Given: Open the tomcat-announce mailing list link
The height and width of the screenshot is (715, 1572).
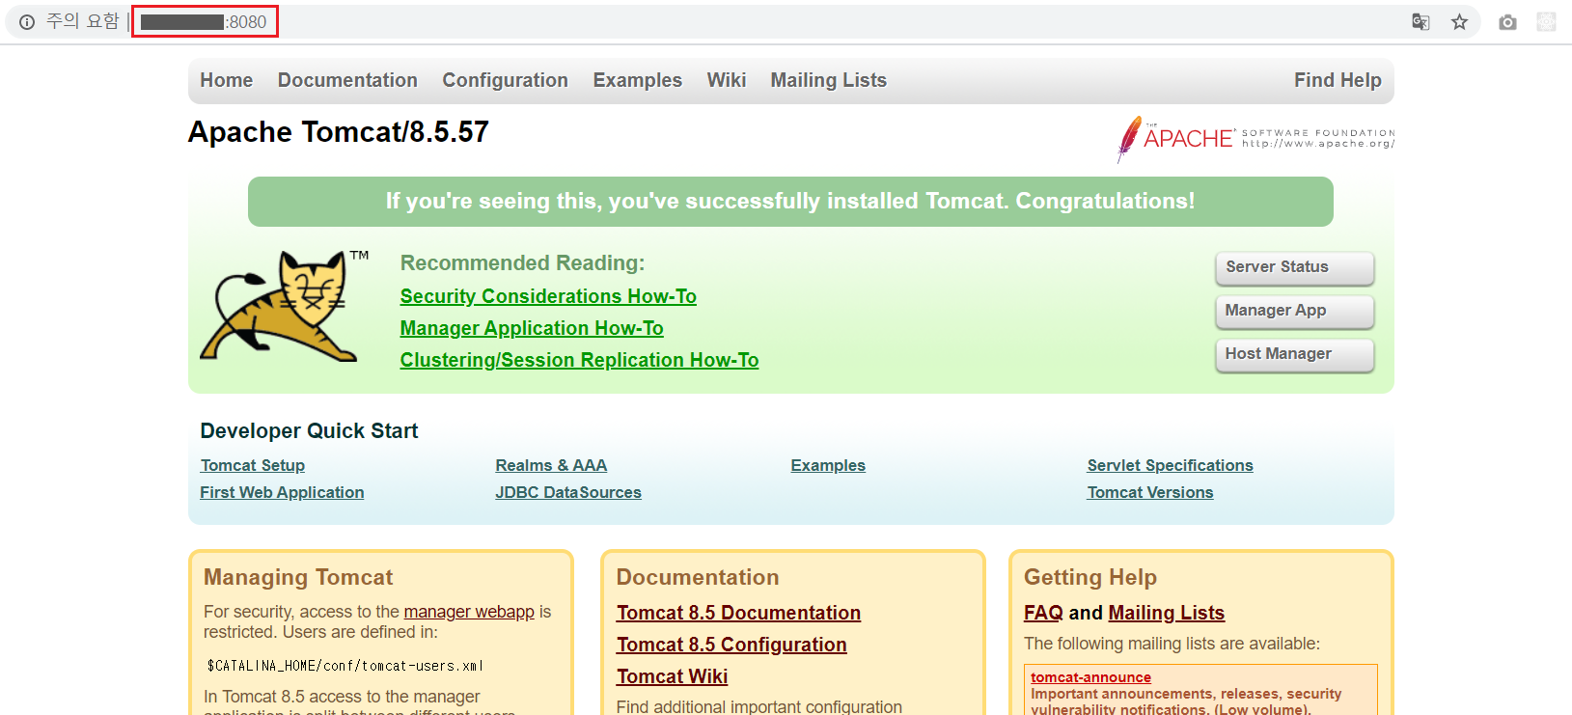Looking at the screenshot, I should point(1090,677).
